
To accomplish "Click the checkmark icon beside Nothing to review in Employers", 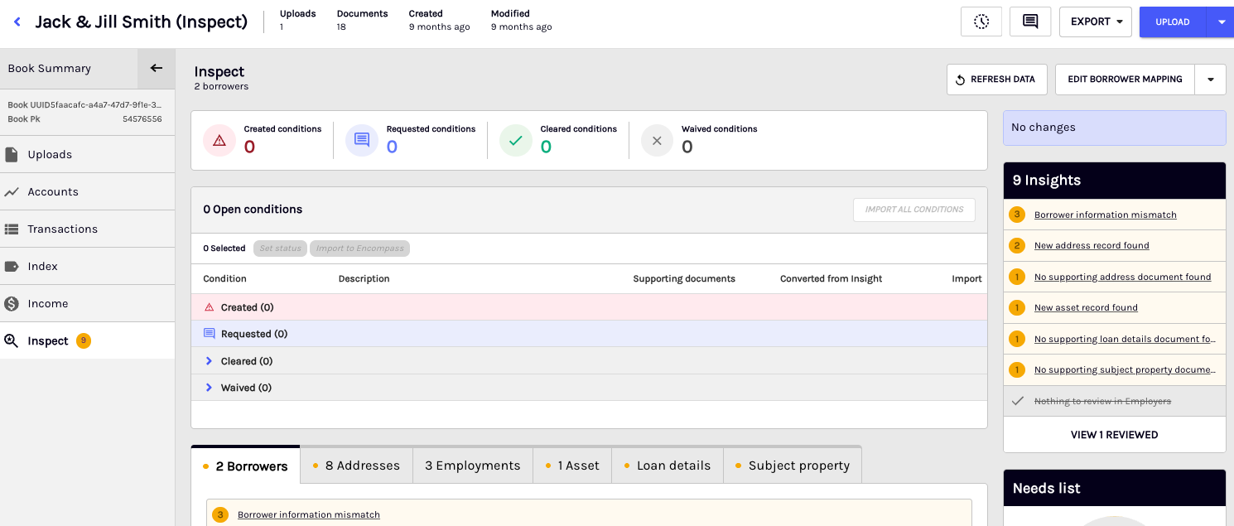I will (x=1018, y=401).
